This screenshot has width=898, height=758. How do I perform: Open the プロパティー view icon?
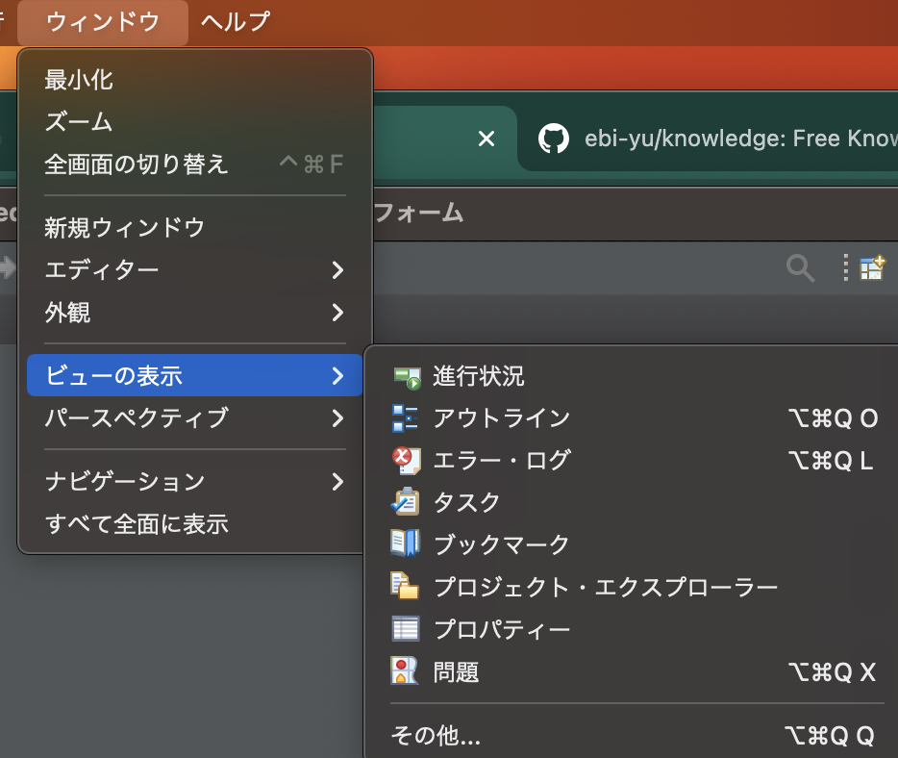click(x=405, y=630)
